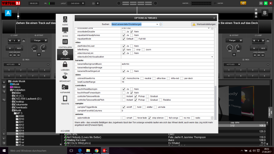Click the Windows search box
274x154 pixels.
click(38, 151)
